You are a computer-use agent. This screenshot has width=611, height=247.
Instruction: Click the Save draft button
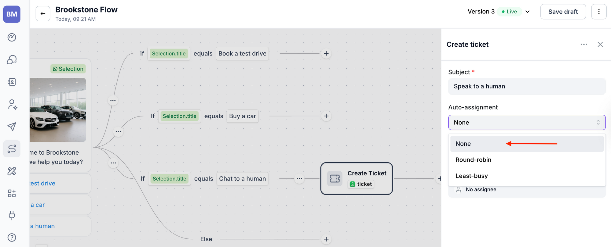coord(563,12)
